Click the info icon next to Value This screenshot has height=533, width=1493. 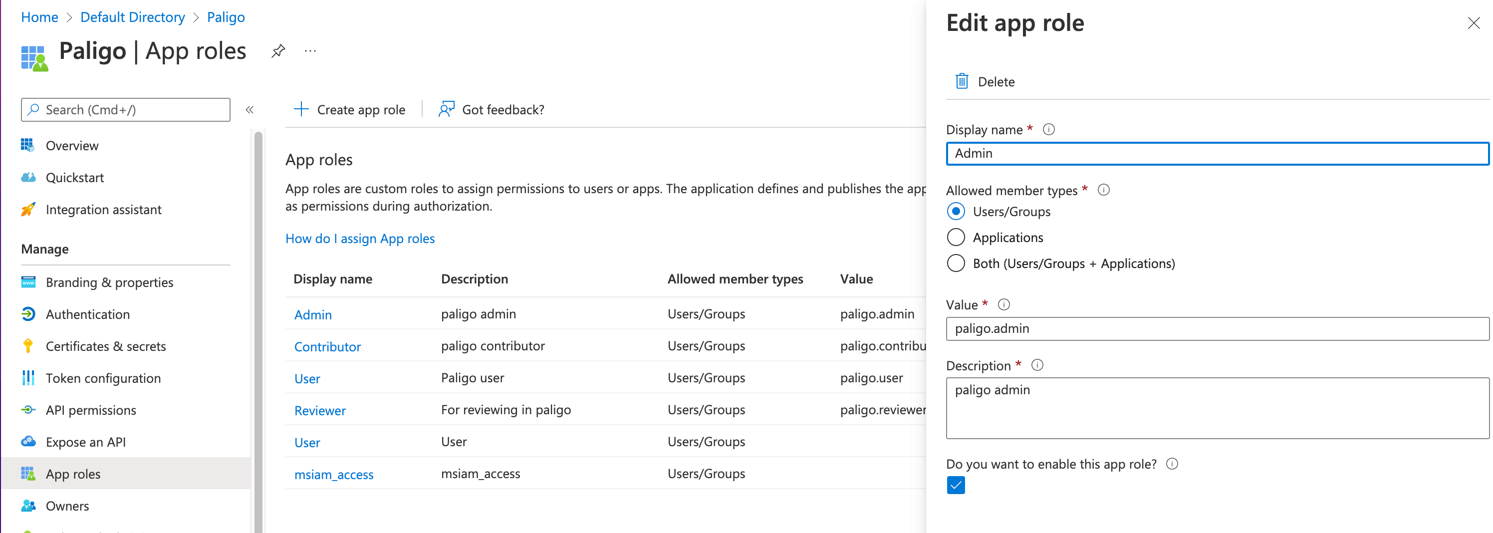click(x=1004, y=305)
